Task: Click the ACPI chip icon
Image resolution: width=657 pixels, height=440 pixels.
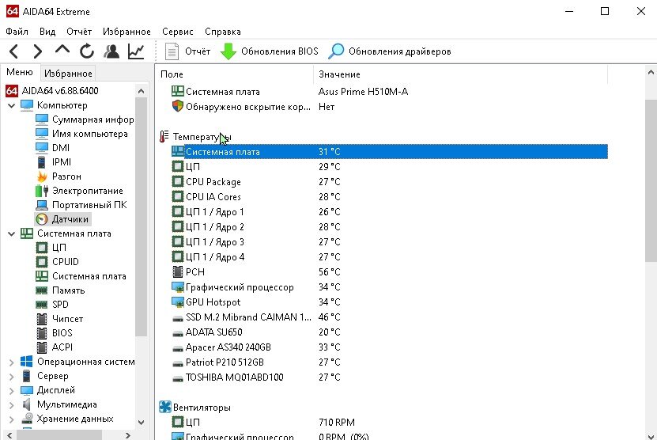Action: click(41, 347)
